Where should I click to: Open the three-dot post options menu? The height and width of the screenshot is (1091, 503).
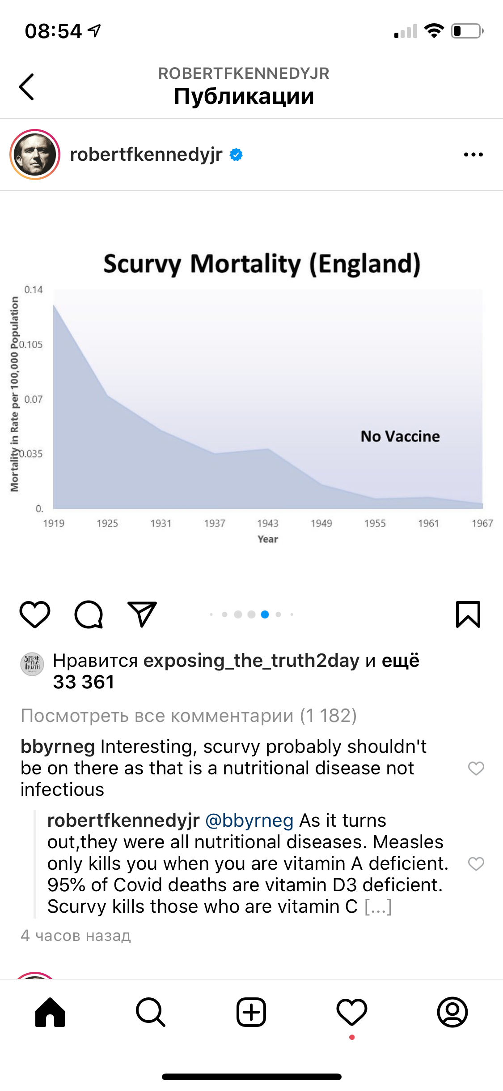(473, 155)
